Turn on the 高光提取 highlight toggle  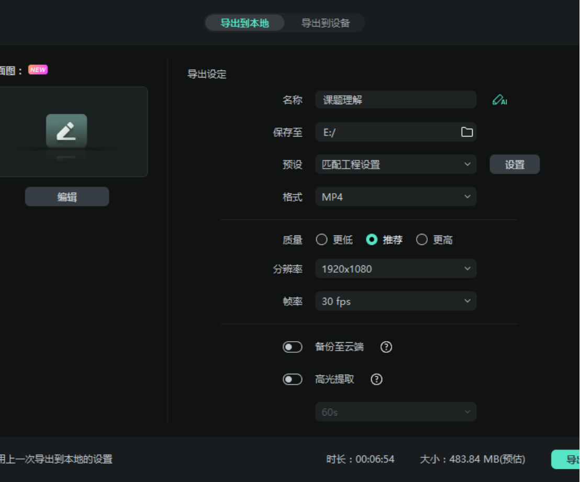pos(293,379)
